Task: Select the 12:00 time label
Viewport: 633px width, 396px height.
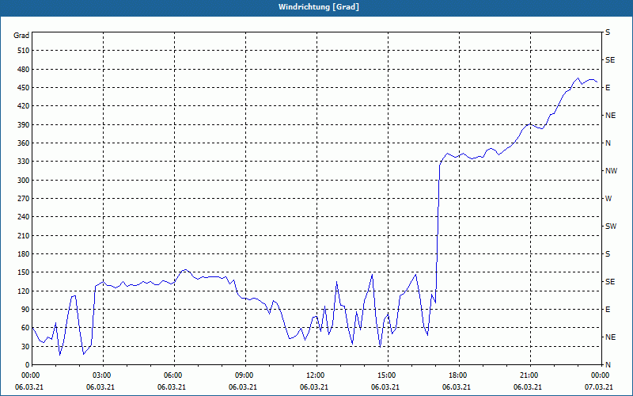Action: (x=316, y=375)
